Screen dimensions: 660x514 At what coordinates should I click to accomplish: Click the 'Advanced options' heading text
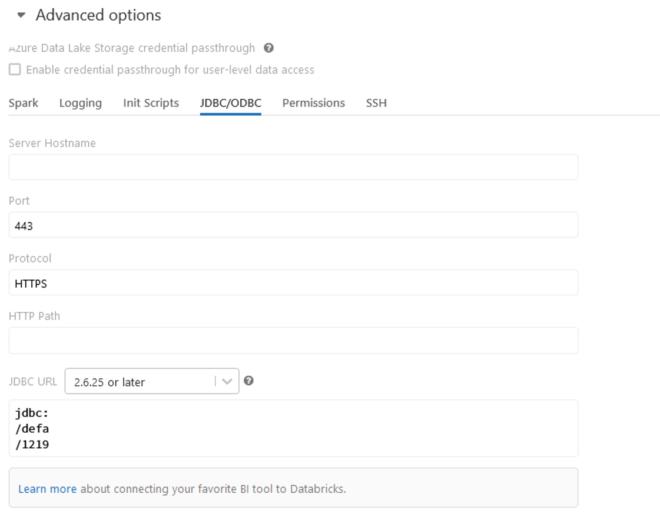click(98, 15)
